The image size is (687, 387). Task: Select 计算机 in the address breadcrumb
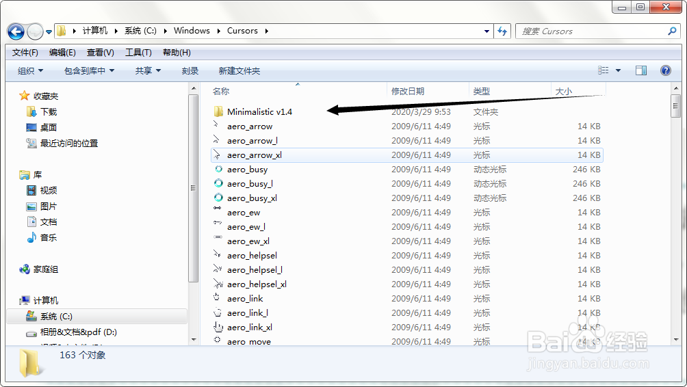click(94, 31)
